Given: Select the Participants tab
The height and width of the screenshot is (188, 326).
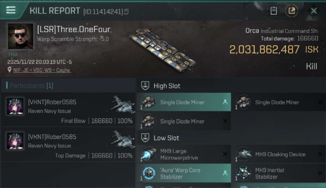Looking at the screenshot, I should (x=31, y=86).
